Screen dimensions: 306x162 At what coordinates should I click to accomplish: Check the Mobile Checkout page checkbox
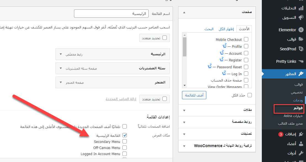pos(246,40)
